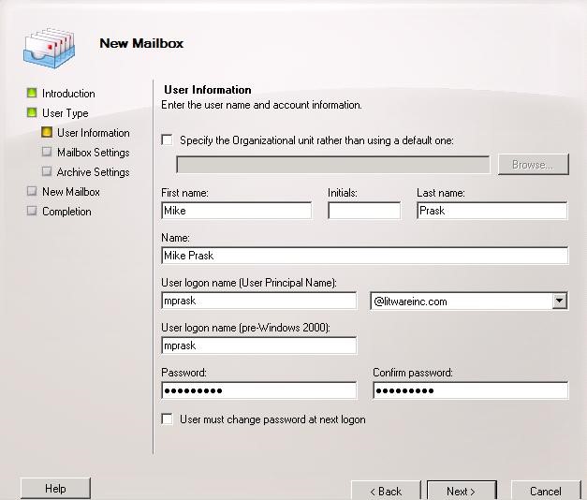
Task: Click the Help button
Action: tap(55, 489)
